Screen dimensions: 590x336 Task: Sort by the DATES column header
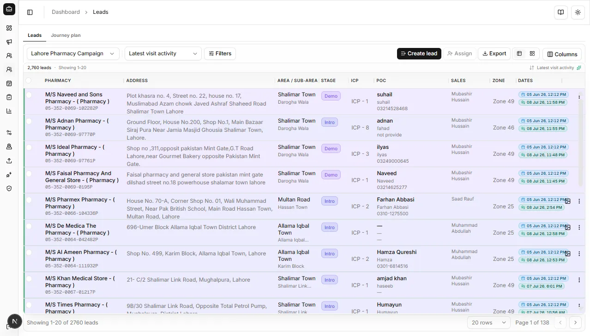click(525, 80)
